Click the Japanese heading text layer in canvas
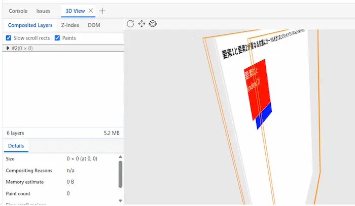This screenshot has width=355, height=206. (263, 44)
